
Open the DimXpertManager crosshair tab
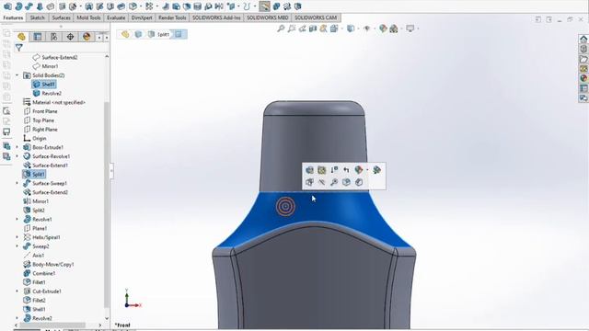(x=70, y=37)
